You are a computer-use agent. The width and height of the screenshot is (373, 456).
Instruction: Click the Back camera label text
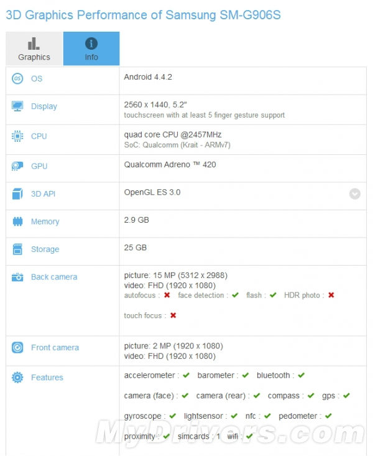(54, 277)
